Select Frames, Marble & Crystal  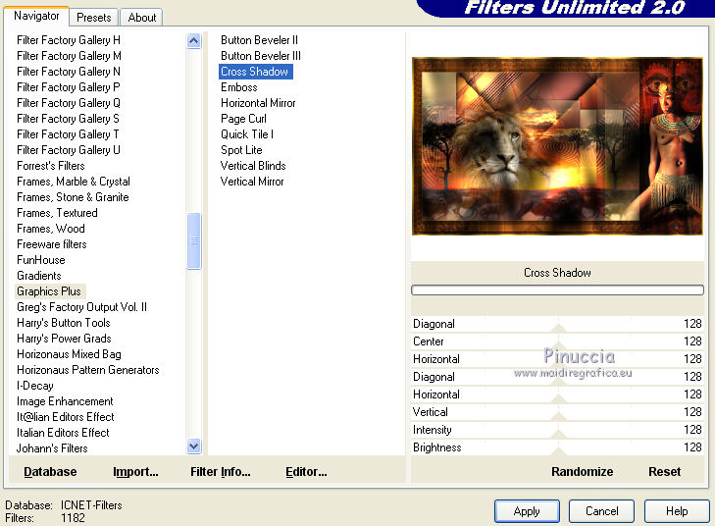pyautogui.click(x=74, y=182)
